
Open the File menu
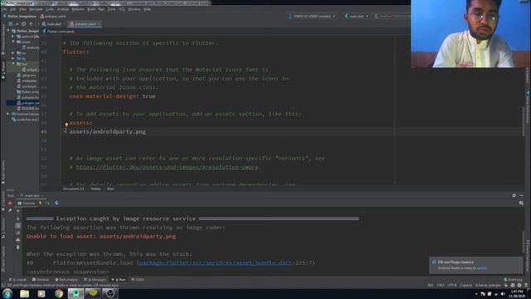(4, 9)
